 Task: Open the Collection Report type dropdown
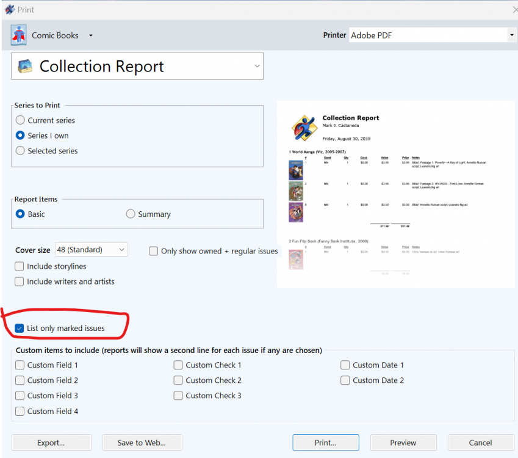click(256, 66)
